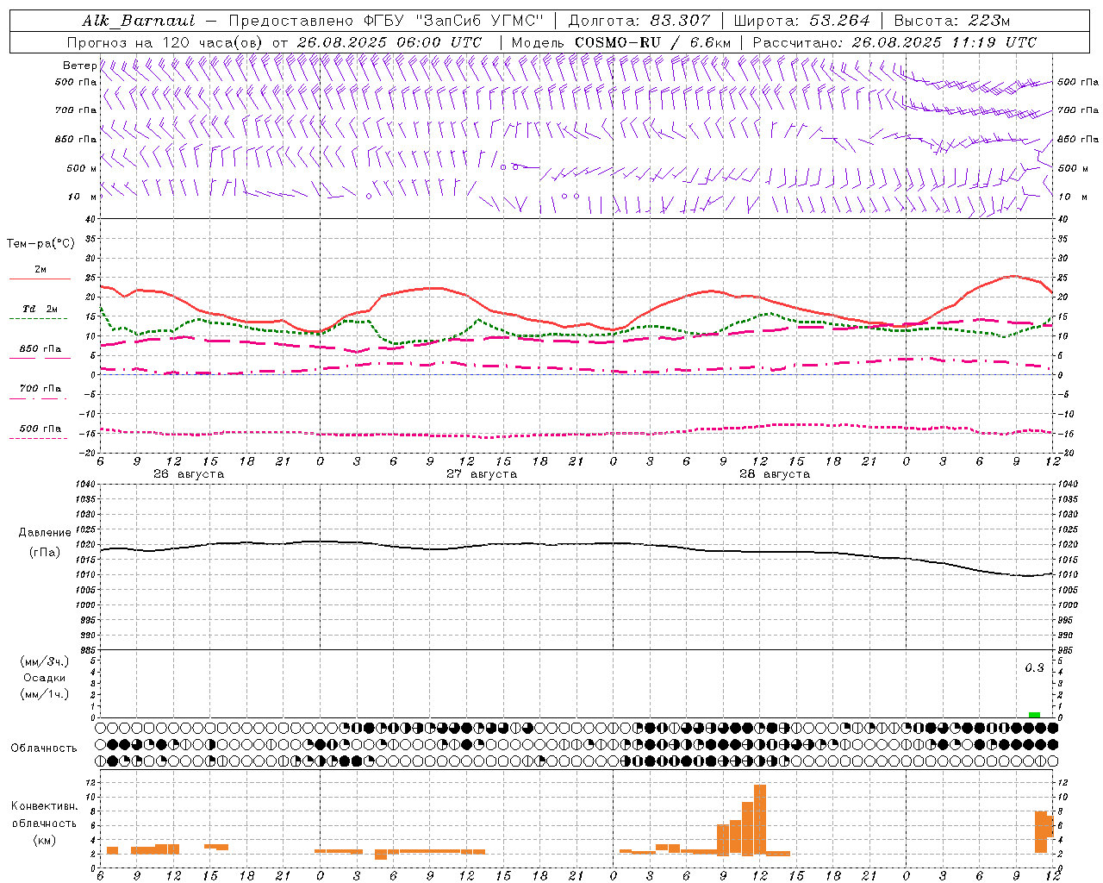
Task: Click the 'Прогноз на 120 часа(ов)' forecast text
Action: (x=166, y=42)
